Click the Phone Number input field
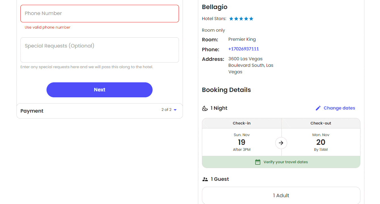Screen dimensions: 380x204 pos(100,14)
